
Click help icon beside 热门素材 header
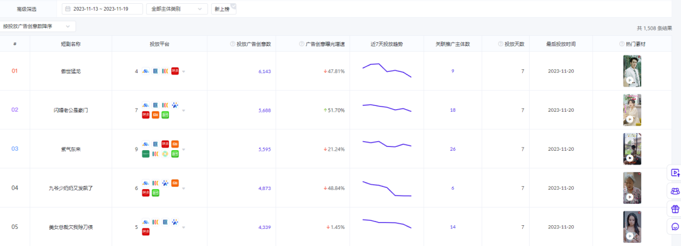click(622, 44)
